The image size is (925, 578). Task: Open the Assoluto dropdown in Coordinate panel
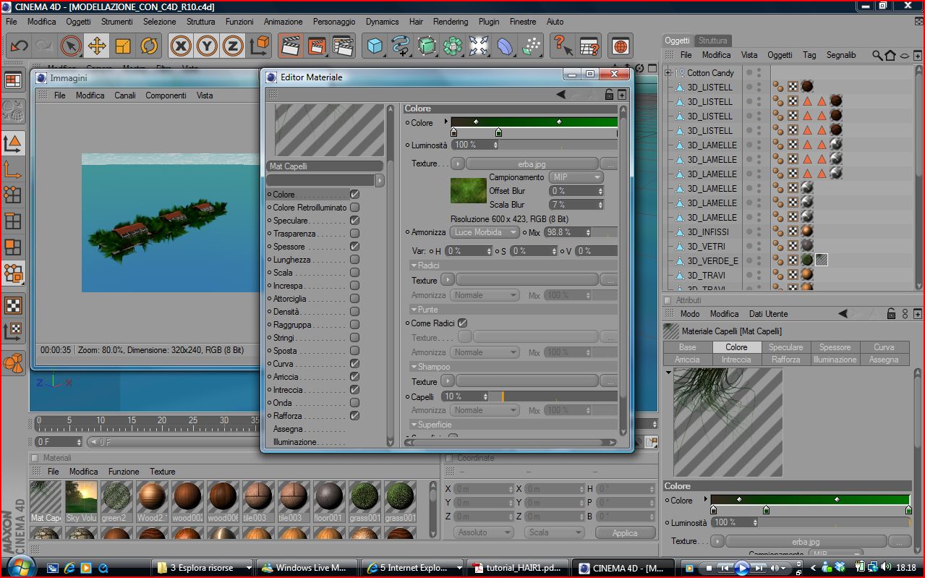pyautogui.click(x=484, y=532)
